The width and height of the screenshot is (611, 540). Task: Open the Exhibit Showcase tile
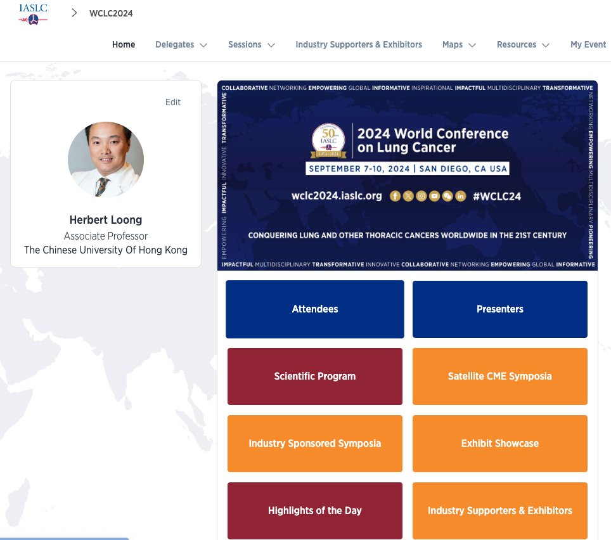500,444
